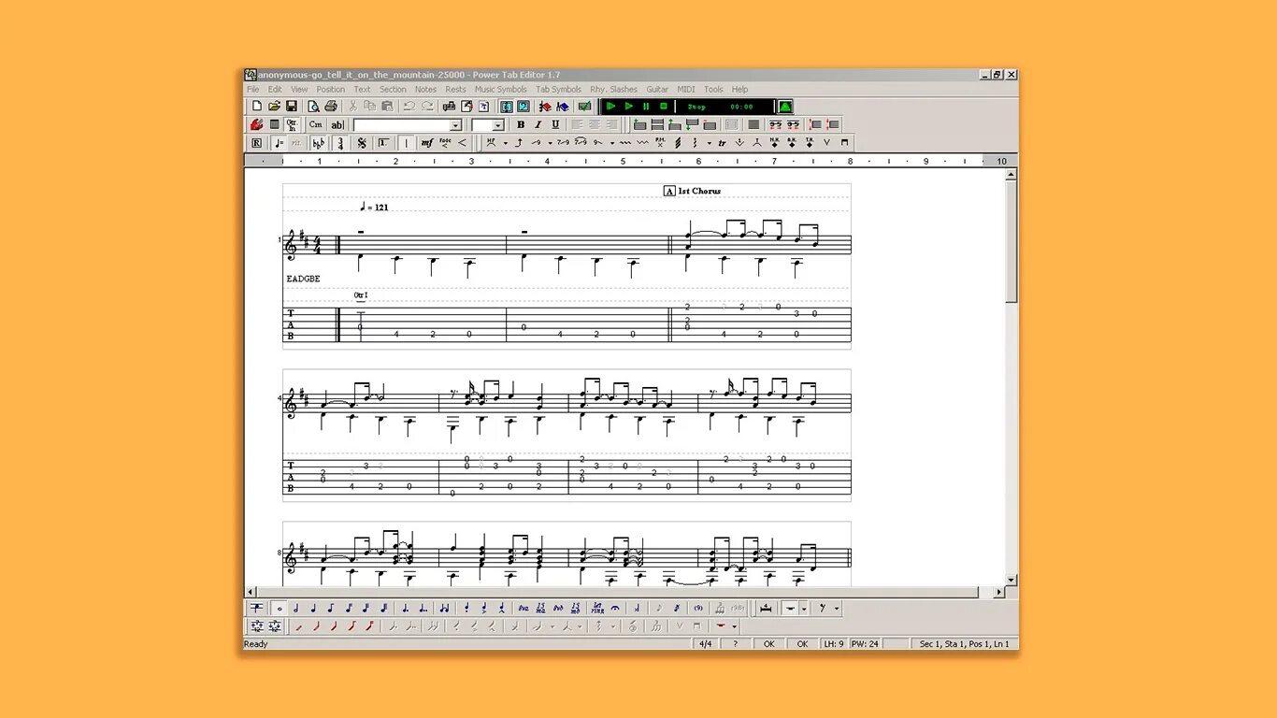This screenshot has height=718, width=1277.
Task: Set the 'mf' dynamic icon
Action: coord(426,143)
